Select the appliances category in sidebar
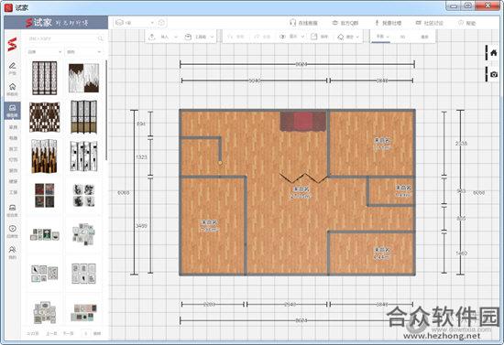The width and height of the screenshot is (504, 345). coord(13,138)
